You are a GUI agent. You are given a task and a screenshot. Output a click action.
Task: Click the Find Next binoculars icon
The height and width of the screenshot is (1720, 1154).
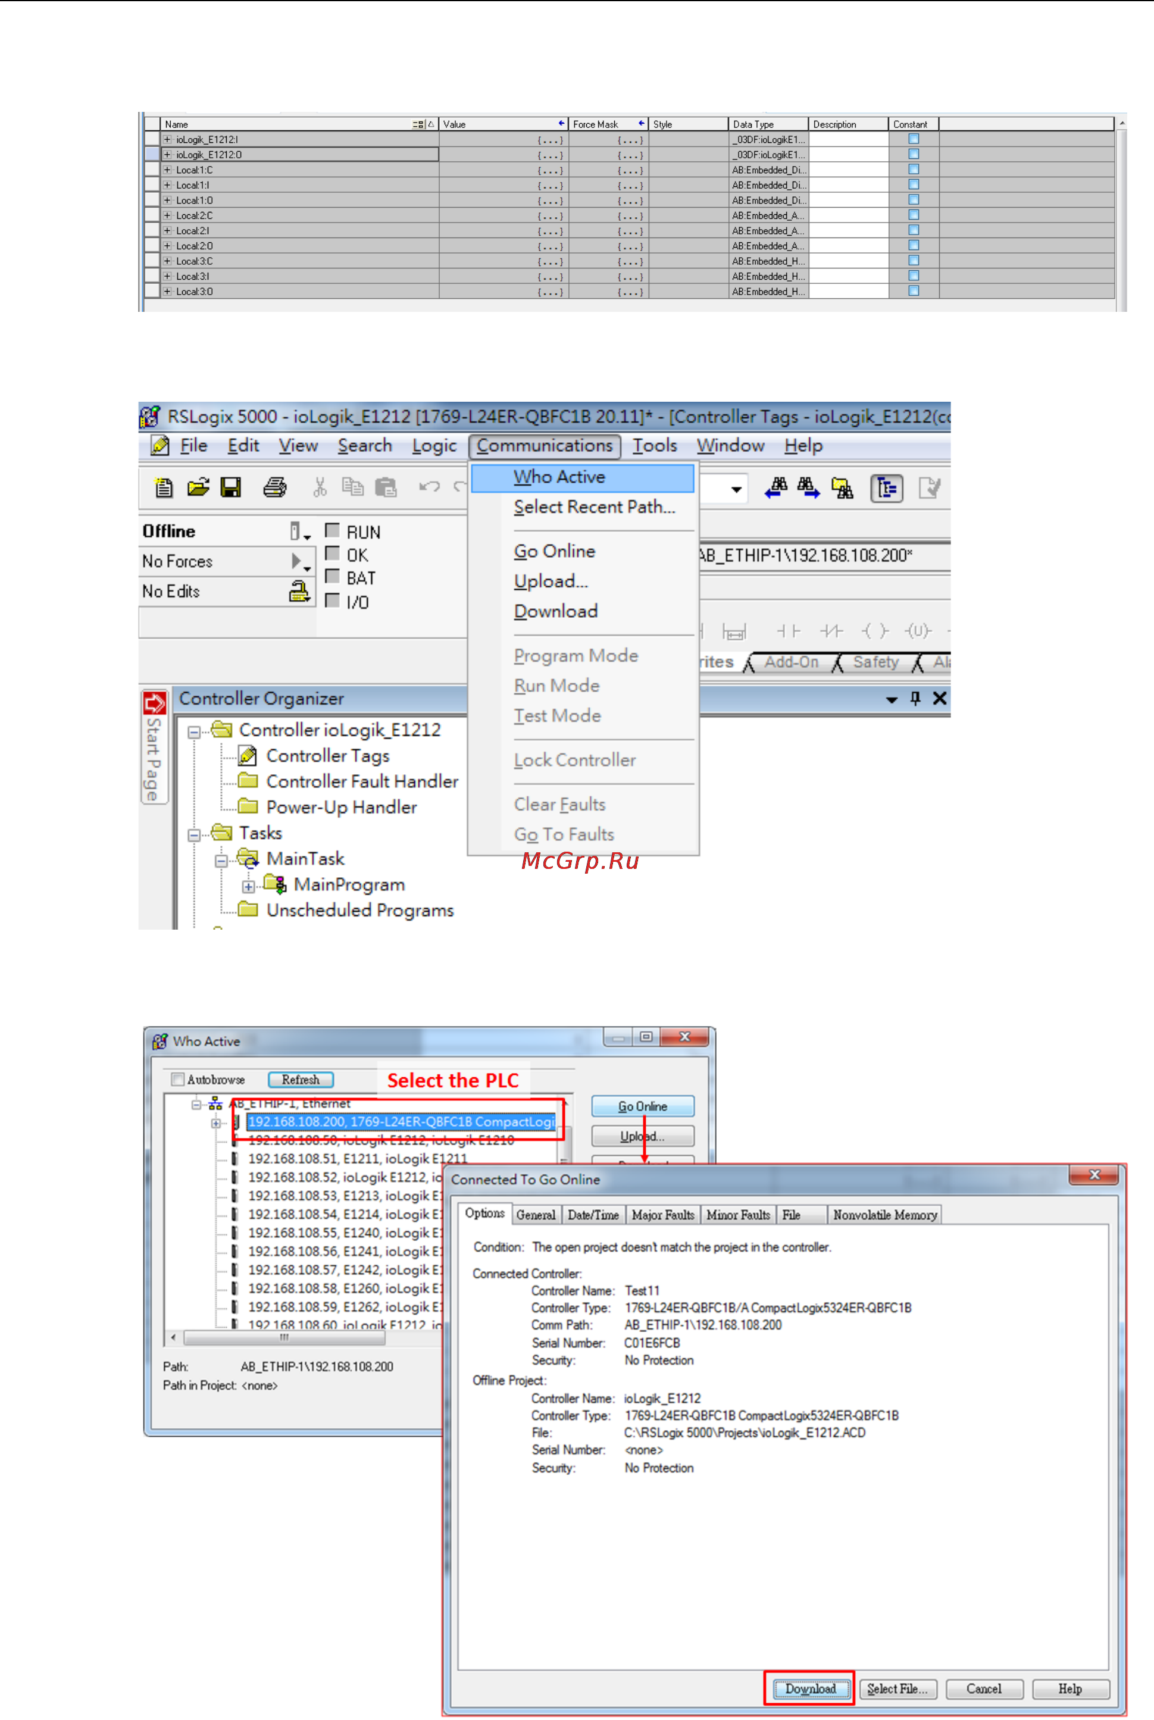pos(808,488)
